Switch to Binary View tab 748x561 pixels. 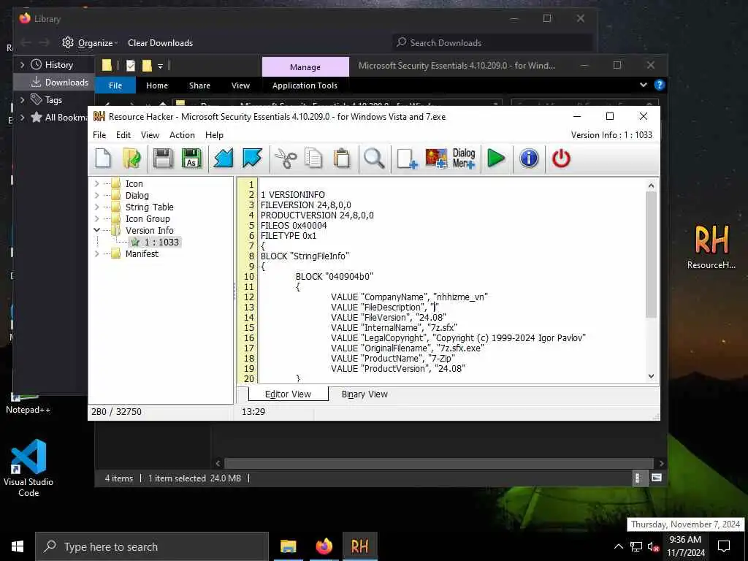tap(365, 394)
